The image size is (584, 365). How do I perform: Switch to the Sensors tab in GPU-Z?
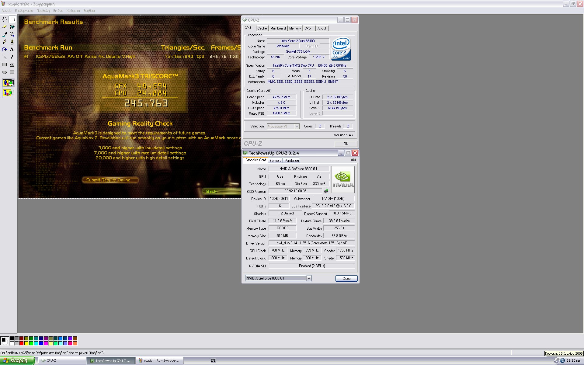click(x=275, y=161)
